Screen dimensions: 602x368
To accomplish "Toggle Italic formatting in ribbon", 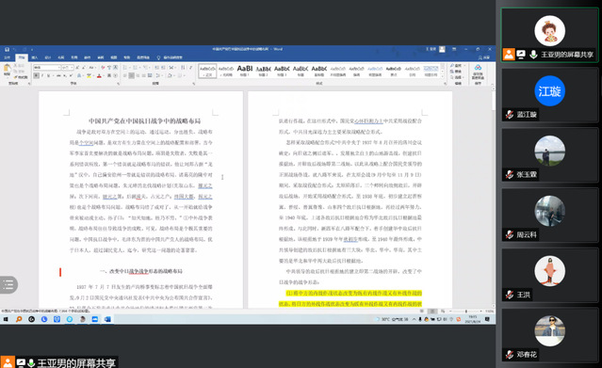I will [42, 76].
